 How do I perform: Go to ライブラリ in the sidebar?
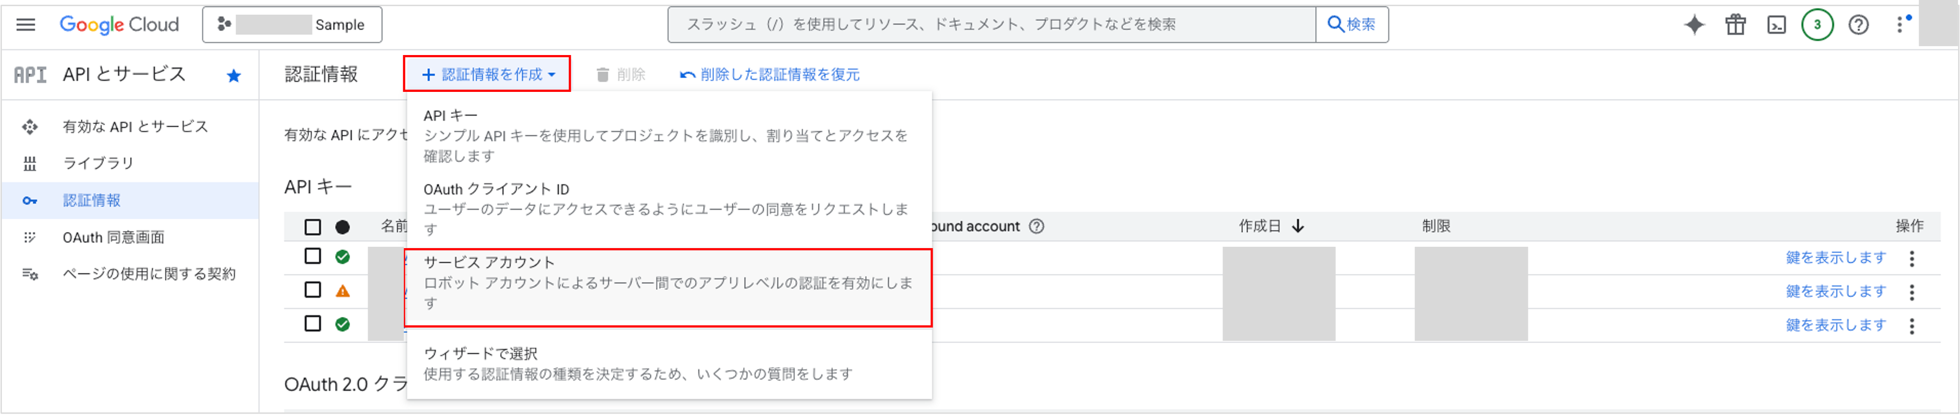coord(98,163)
